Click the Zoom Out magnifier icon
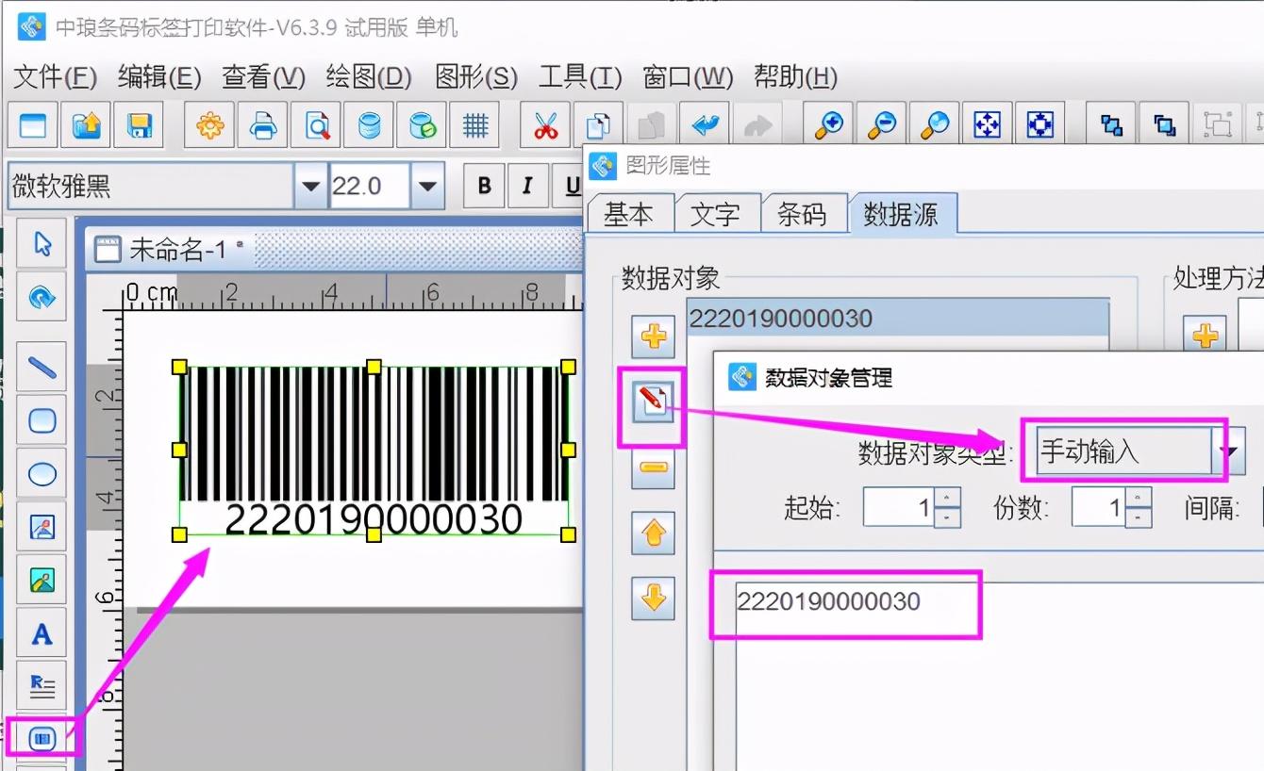Screen dimensions: 1264x771 pos(882,124)
